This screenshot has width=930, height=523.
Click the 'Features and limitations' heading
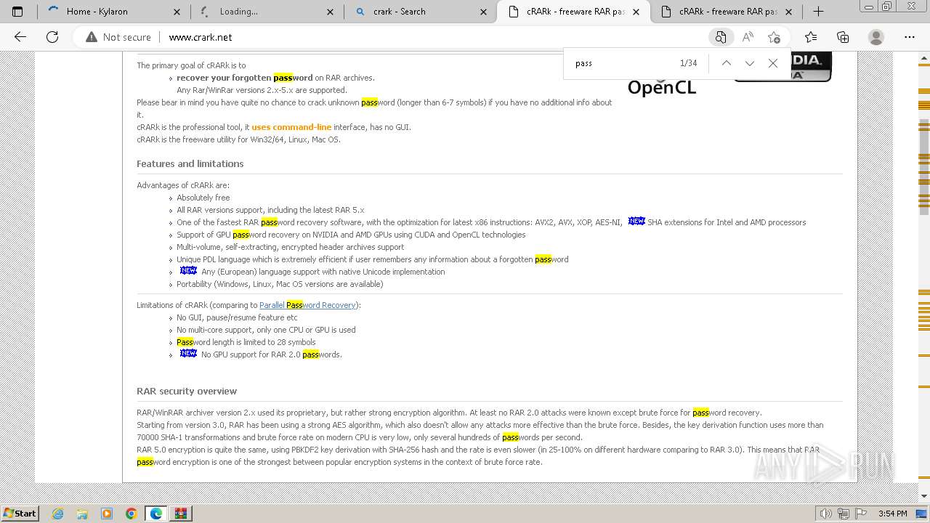pyautogui.click(x=190, y=163)
